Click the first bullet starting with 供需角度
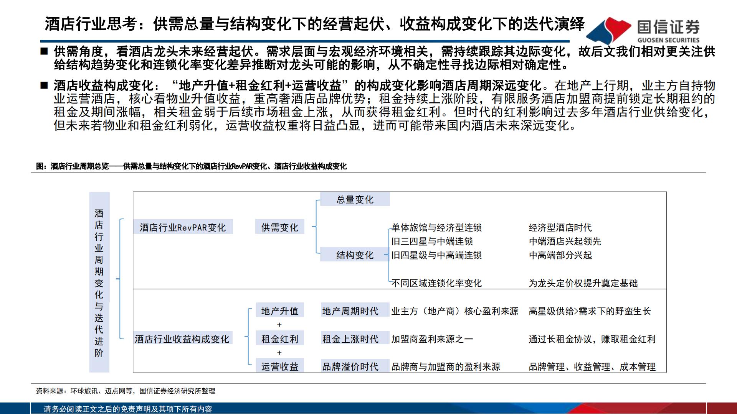Viewport: 737px width, 414px height. (x=378, y=58)
